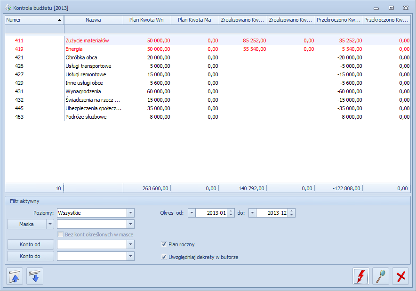Click the 2013-01 period spinner arrows

(231, 213)
